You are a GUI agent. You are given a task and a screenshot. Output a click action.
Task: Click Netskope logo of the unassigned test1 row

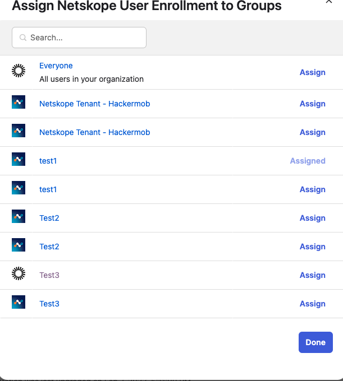[x=19, y=188]
